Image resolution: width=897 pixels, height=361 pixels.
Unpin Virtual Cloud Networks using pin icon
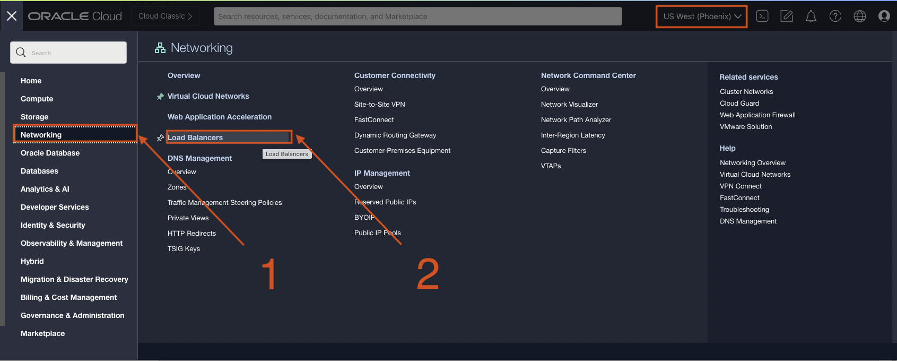click(160, 97)
